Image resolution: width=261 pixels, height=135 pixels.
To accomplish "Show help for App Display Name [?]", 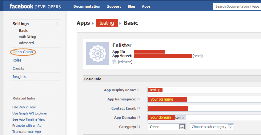I will click(x=139, y=90).
